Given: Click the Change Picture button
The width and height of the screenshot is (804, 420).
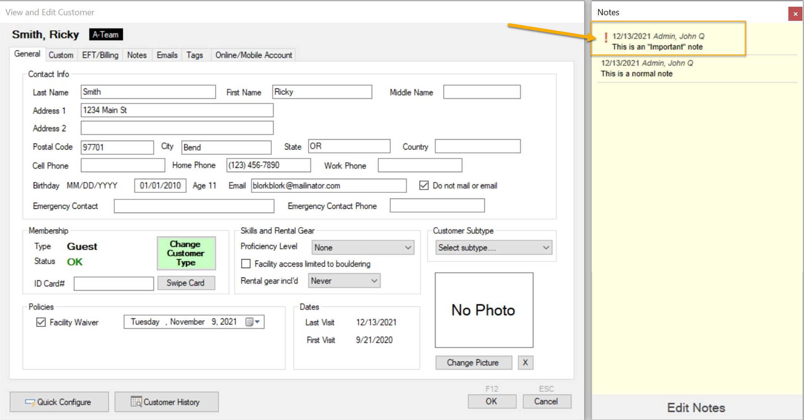Looking at the screenshot, I should tap(473, 362).
